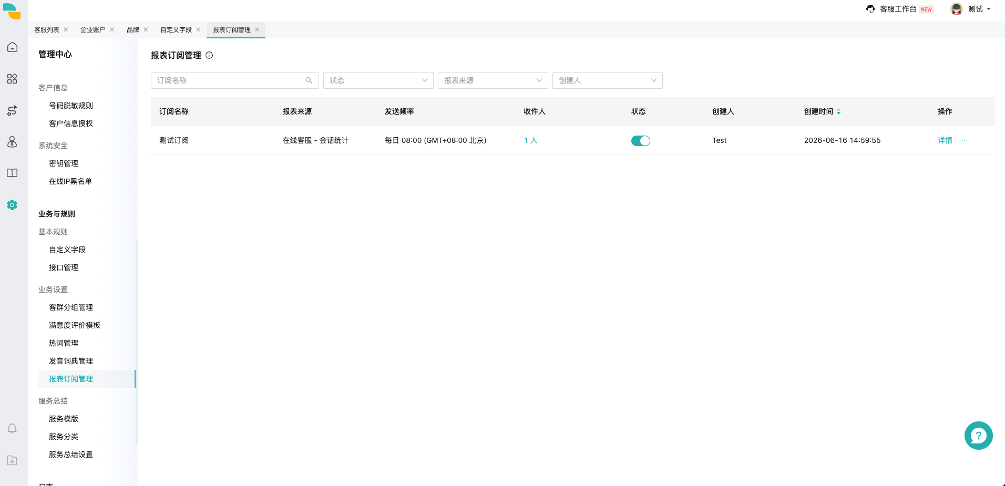The height and width of the screenshot is (486, 1005).
Task: Click the 2026-06-16 14:59:55 timestamp
Action: (x=842, y=140)
